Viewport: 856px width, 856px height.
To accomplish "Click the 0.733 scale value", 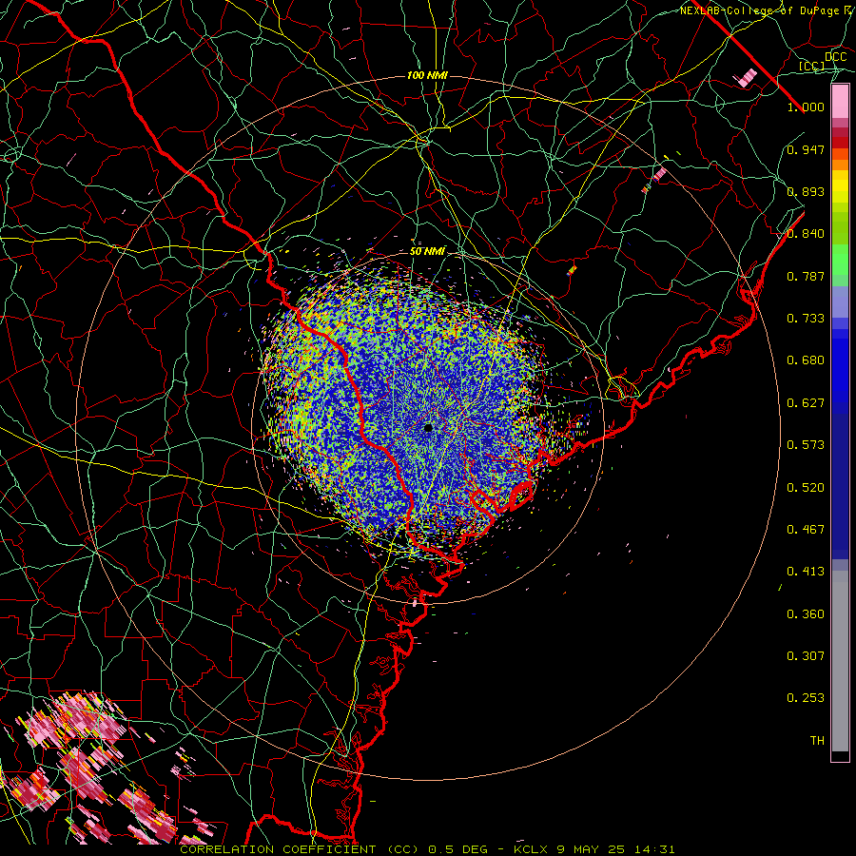I will [x=806, y=319].
